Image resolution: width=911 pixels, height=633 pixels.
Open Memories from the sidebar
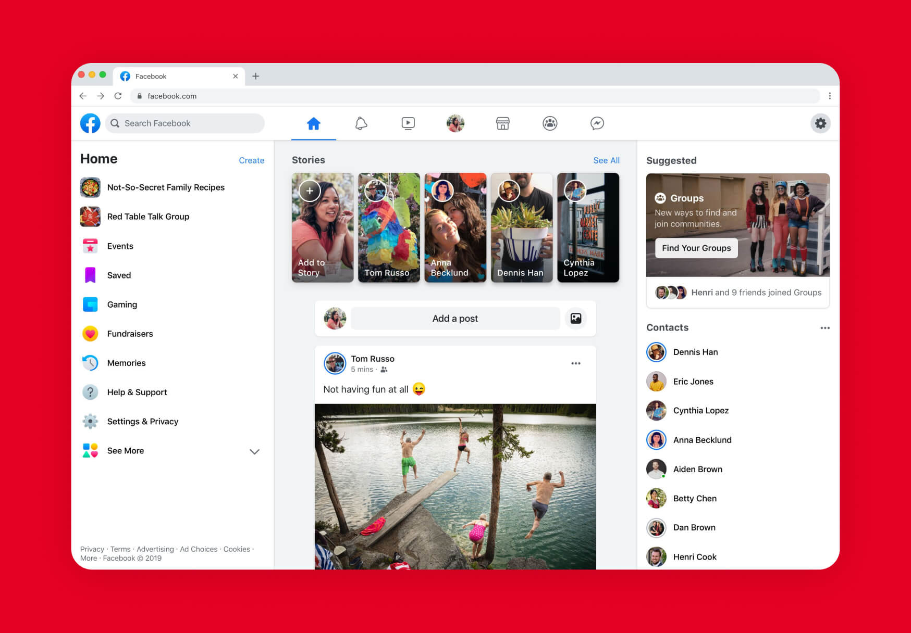(x=126, y=363)
